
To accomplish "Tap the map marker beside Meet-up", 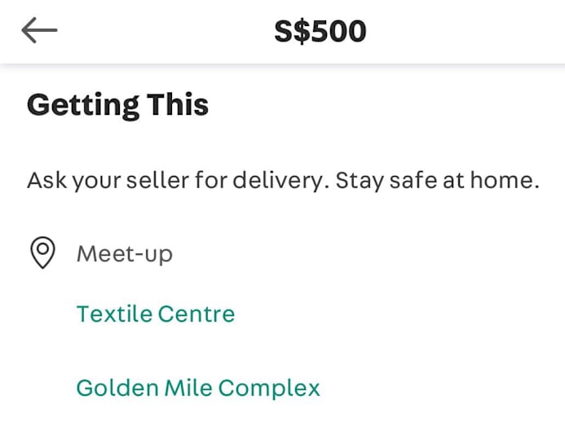I will pos(42,253).
